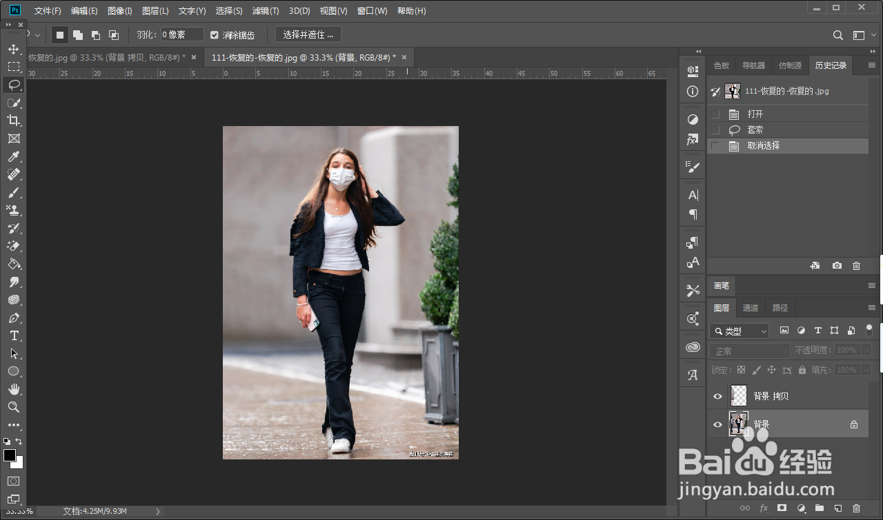The height and width of the screenshot is (520, 883).
Task: Select the Sponge tool
Action: pyautogui.click(x=13, y=300)
